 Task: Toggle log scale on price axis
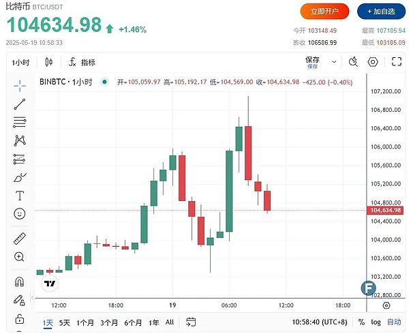[376, 322]
